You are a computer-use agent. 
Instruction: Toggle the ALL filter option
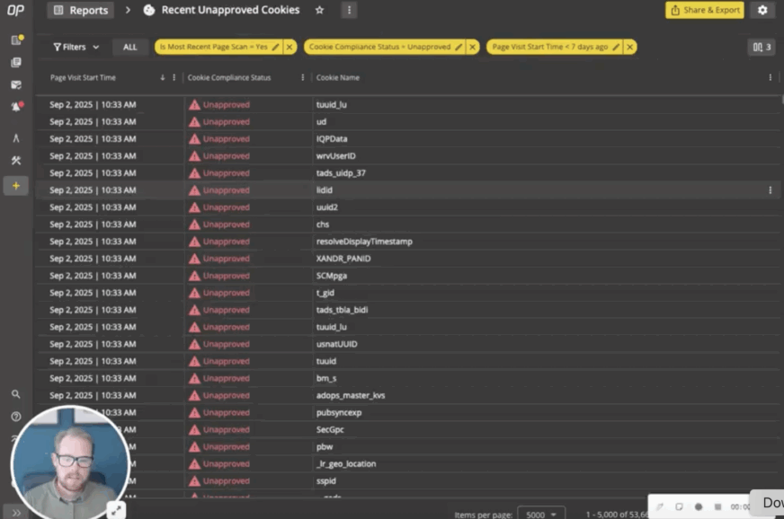click(x=129, y=45)
